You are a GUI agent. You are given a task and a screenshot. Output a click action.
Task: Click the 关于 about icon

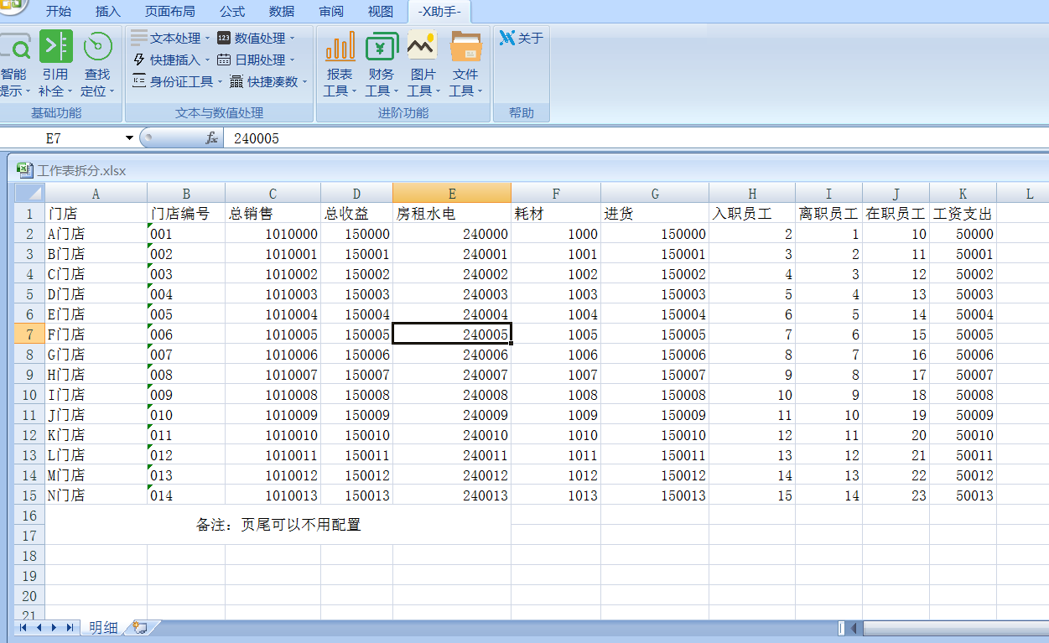coord(507,38)
